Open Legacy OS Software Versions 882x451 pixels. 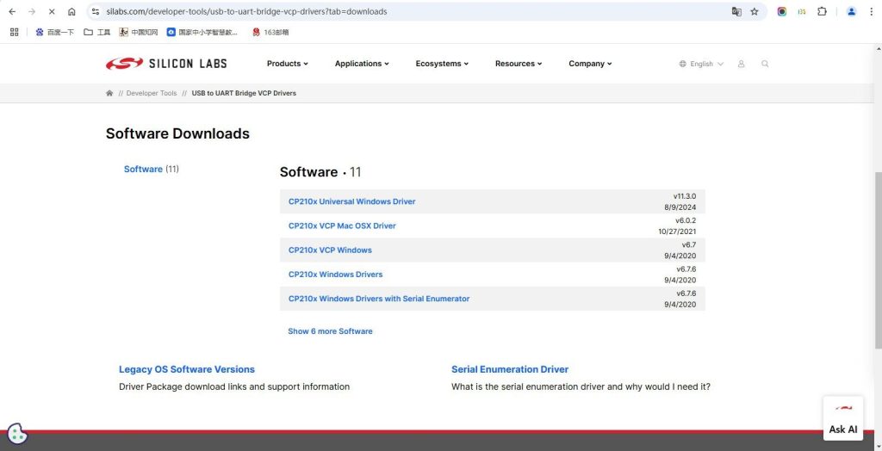point(187,369)
